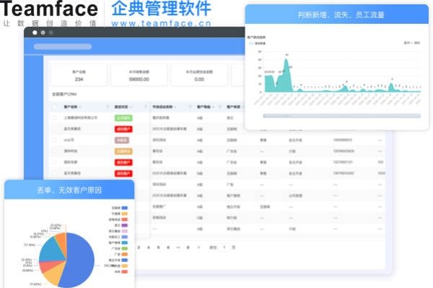Go to page 3 in pagination

[x=139, y=248]
